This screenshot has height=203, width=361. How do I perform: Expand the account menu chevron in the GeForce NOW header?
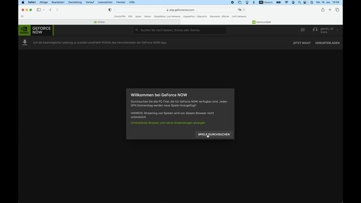(337, 30)
